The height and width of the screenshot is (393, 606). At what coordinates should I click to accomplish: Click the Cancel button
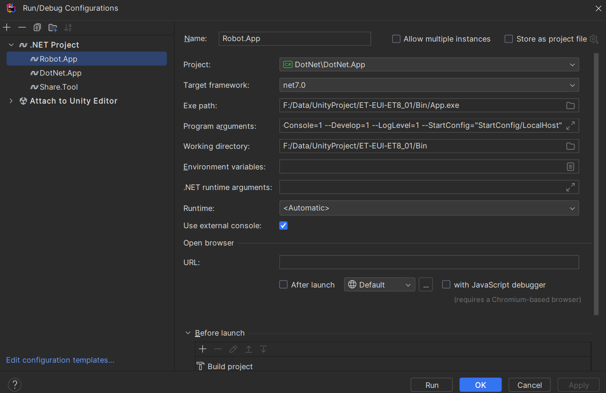click(x=529, y=385)
